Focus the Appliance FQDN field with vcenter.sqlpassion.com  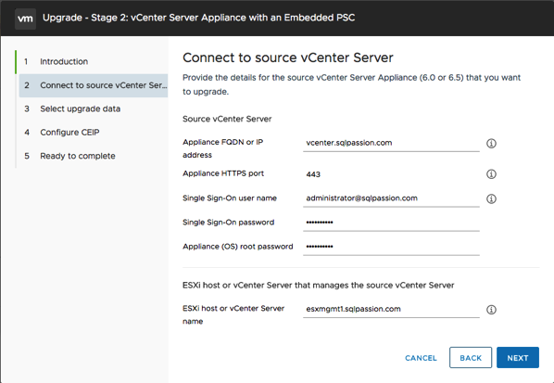pyautogui.click(x=391, y=143)
